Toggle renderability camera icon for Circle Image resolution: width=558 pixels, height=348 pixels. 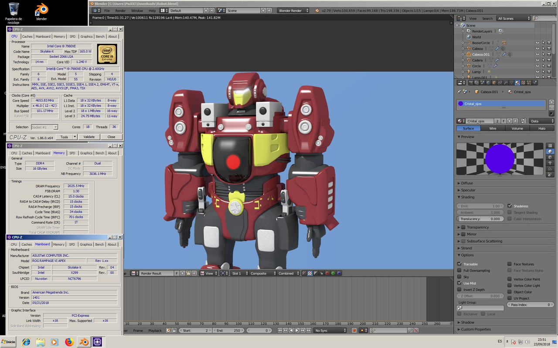click(549, 66)
